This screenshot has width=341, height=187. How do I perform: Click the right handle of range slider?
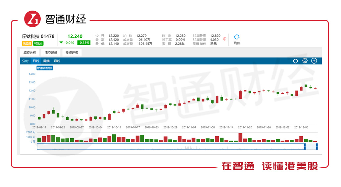click(317, 147)
